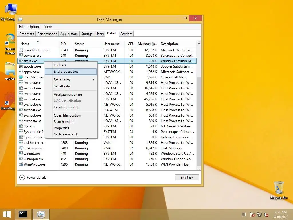Image resolution: width=293 pixels, height=220 pixels.
Task: Switch to the App history tab
Action: (69, 34)
